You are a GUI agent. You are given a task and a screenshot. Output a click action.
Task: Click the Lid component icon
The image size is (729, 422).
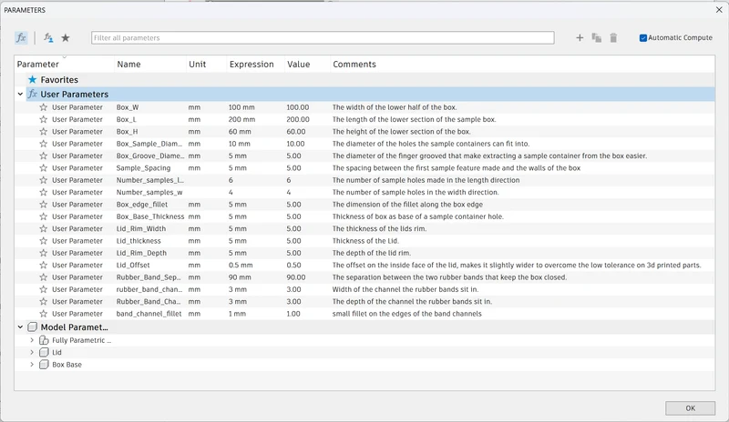(44, 352)
